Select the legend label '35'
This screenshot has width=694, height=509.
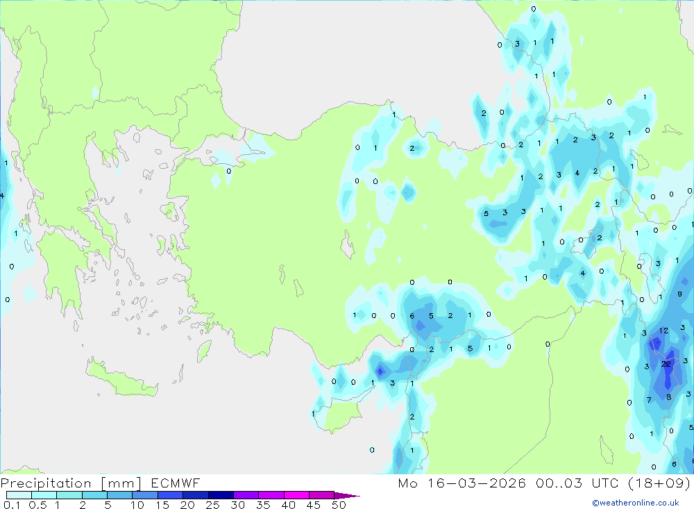(x=263, y=505)
